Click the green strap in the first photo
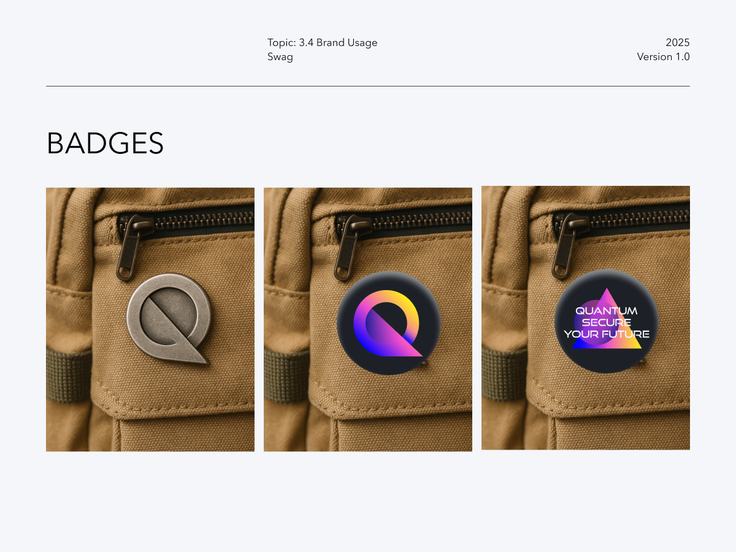This screenshot has width=736, height=552. coord(69,377)
